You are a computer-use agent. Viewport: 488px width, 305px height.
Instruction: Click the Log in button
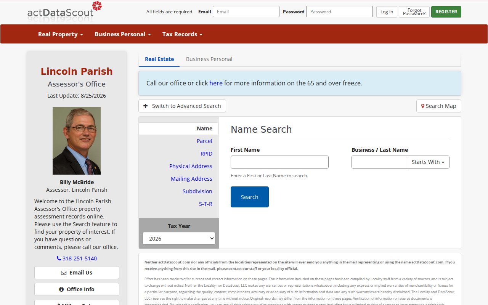[387, 12]
